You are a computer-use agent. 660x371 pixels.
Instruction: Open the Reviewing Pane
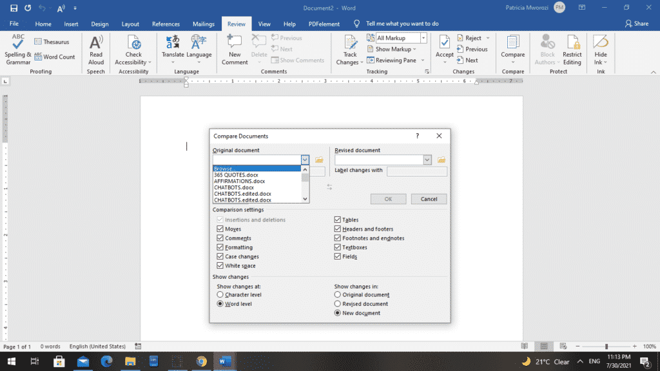tap(391, 60)
